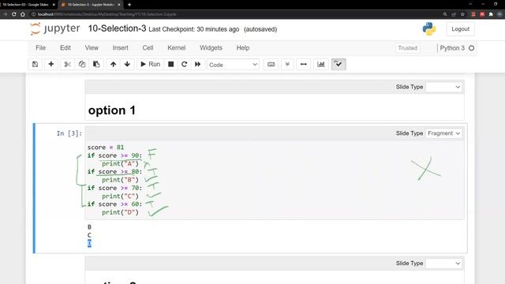Open the Slide Type dropdown showing Fragment

tap(443, 133)
